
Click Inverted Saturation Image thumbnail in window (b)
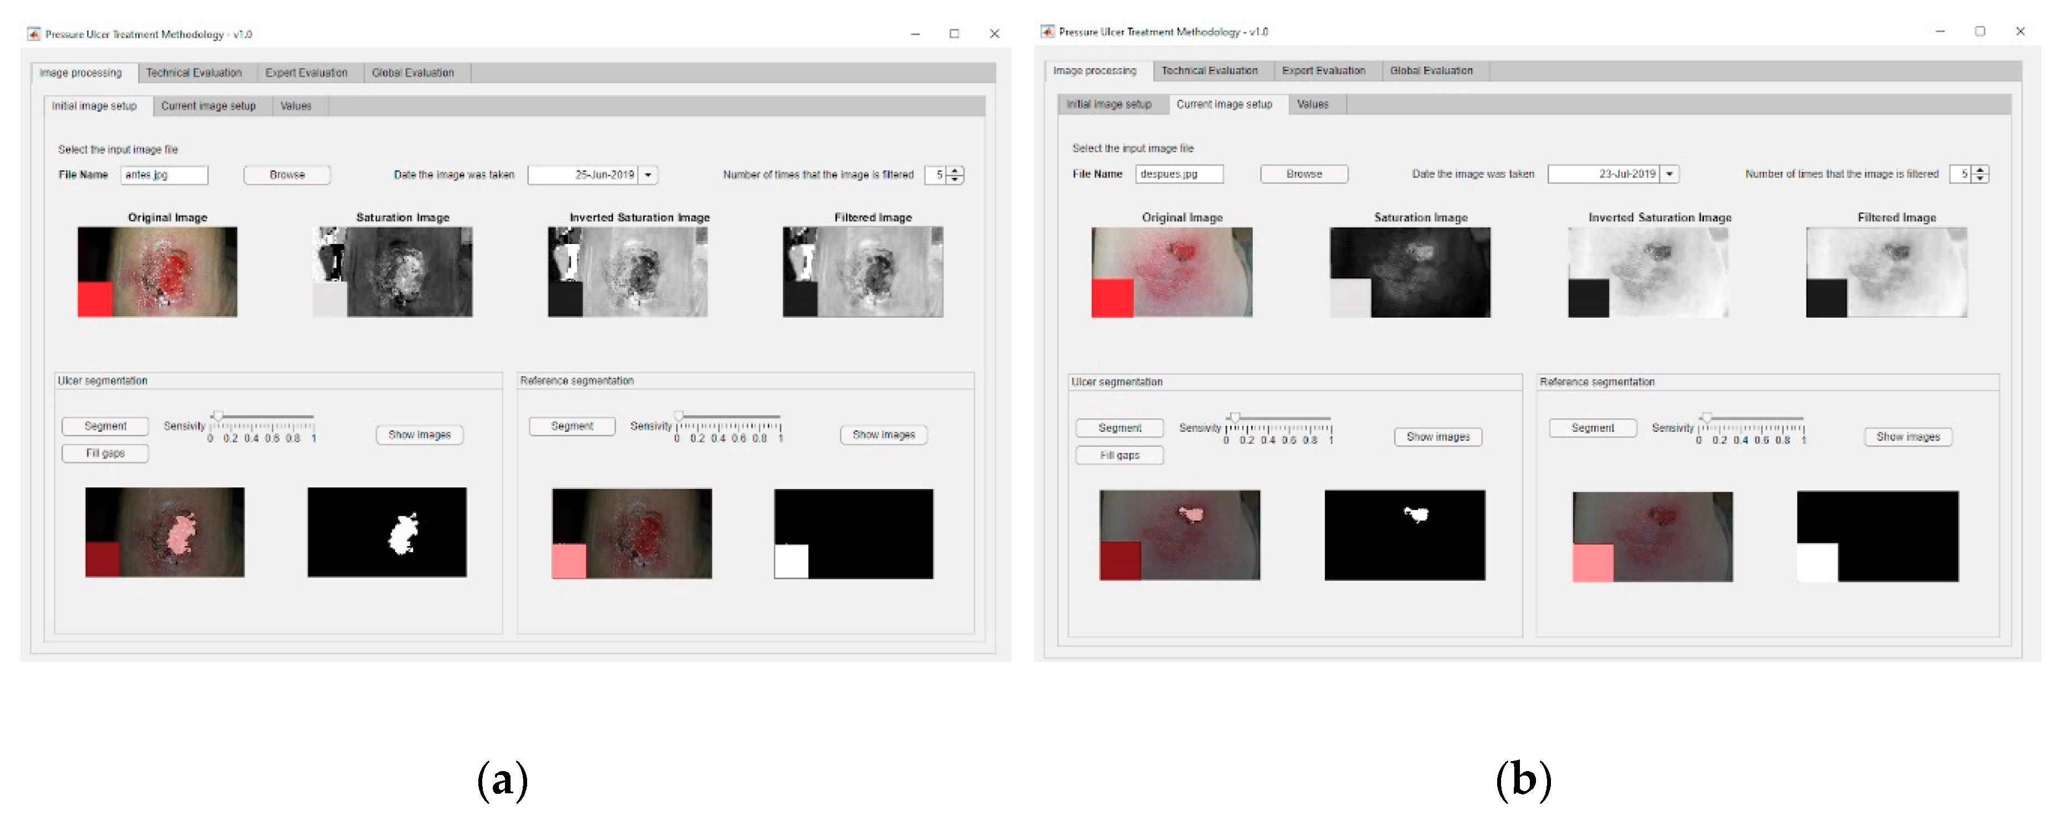(1648, 272)
